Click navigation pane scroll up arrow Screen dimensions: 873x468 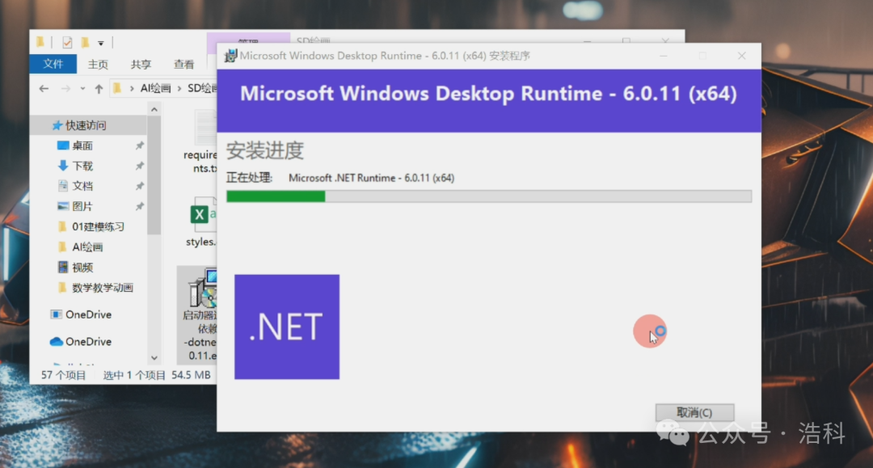(x=154, y=110)
